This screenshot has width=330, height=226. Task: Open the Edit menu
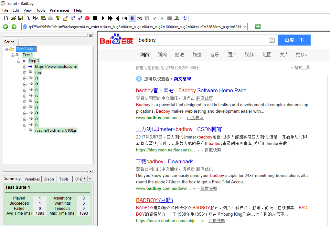coord(16,10)
